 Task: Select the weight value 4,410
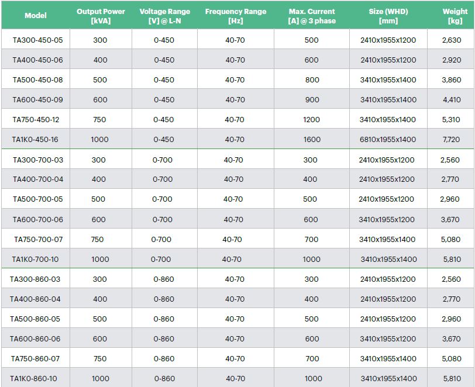[x=451, y=100]
